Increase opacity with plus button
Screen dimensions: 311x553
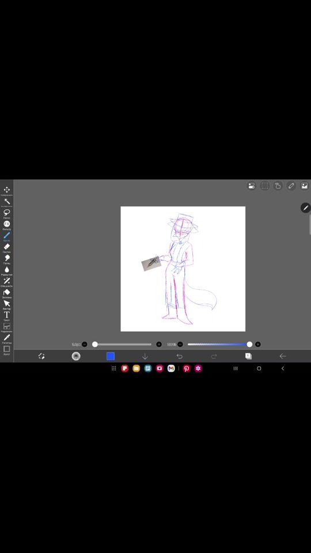pyautogui.click(x=258, y=344)
